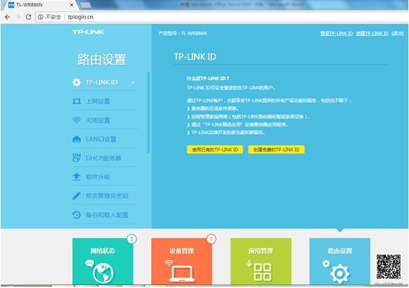Expand the TP-LINK ID chevron arrow

[133, 83]
